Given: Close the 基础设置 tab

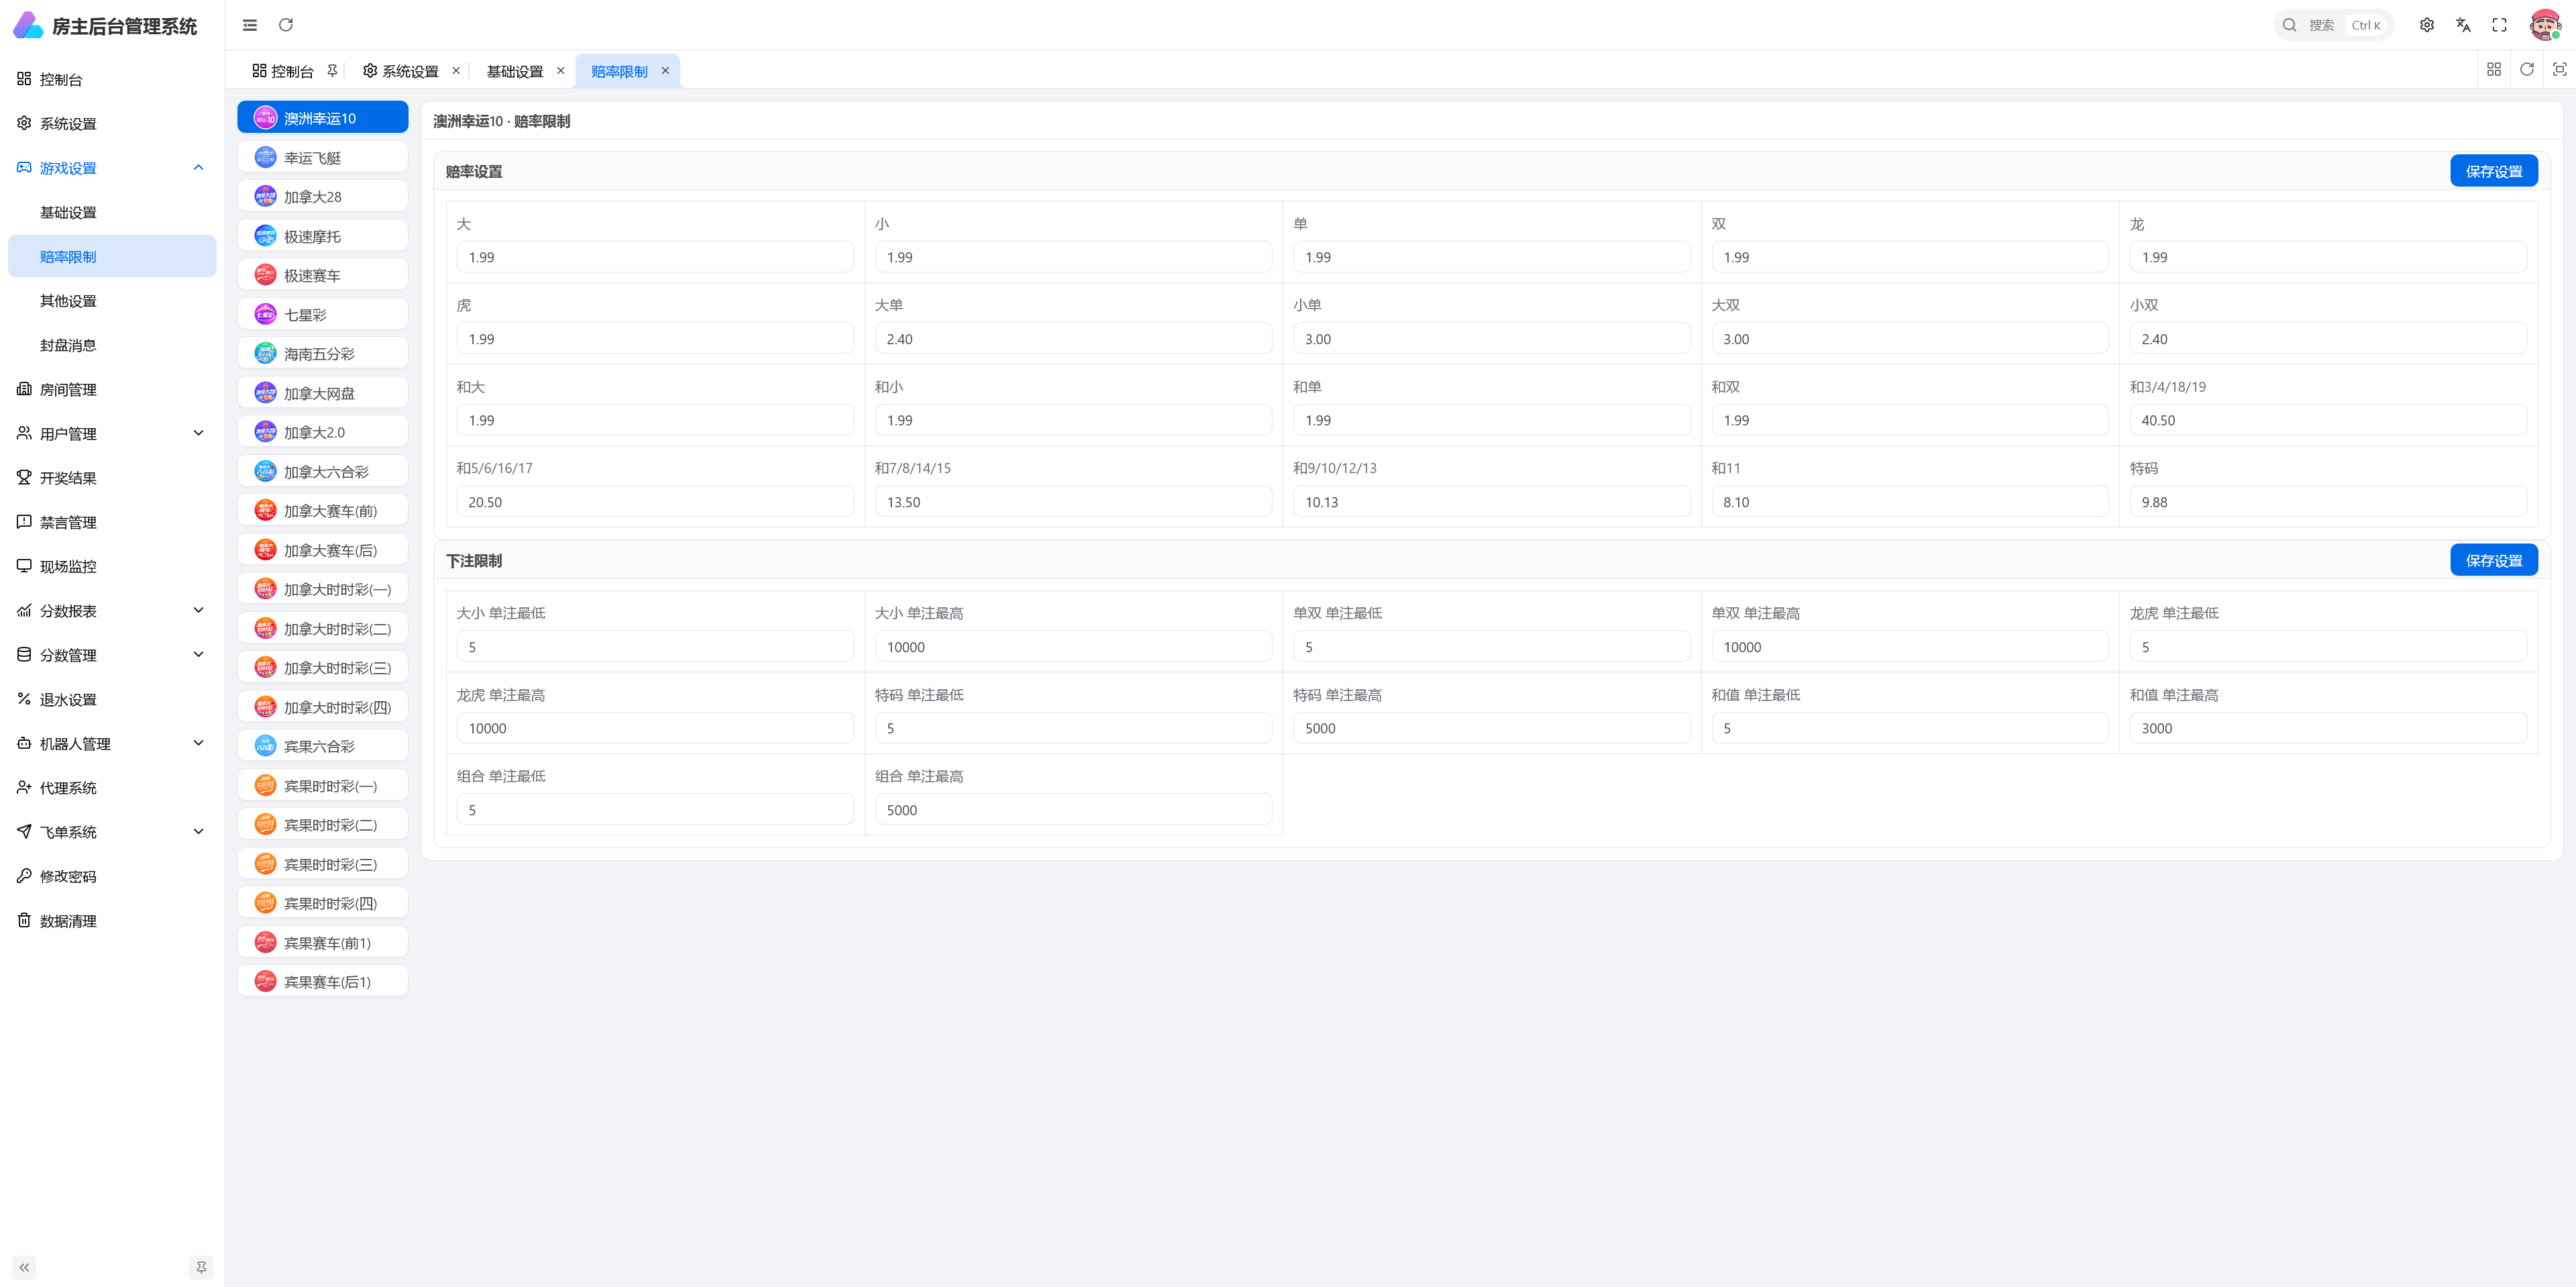Looking at the screenshot, I should point(560,71).
